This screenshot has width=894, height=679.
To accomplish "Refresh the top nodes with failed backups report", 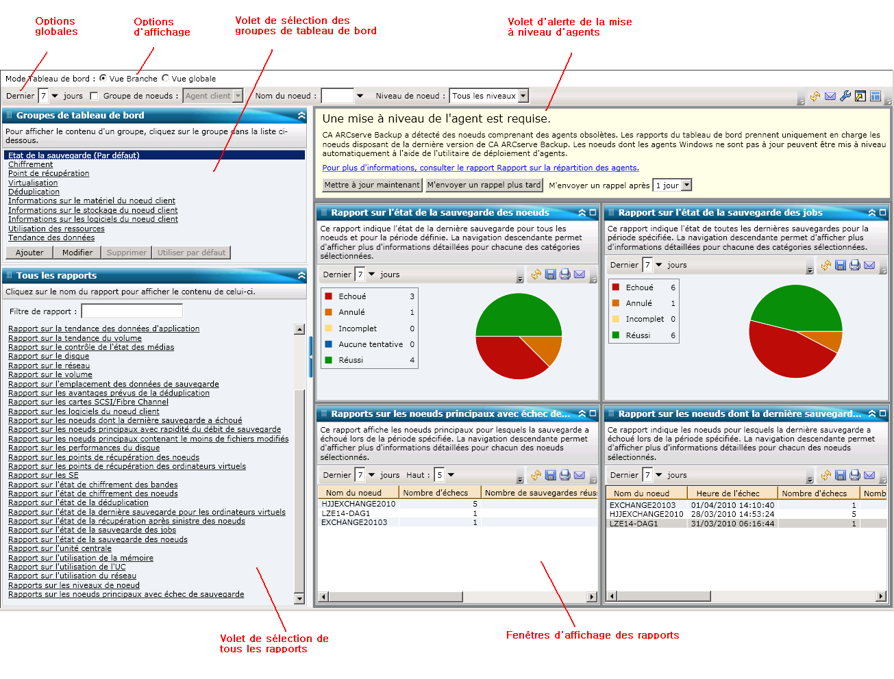I will pos(536,475).
